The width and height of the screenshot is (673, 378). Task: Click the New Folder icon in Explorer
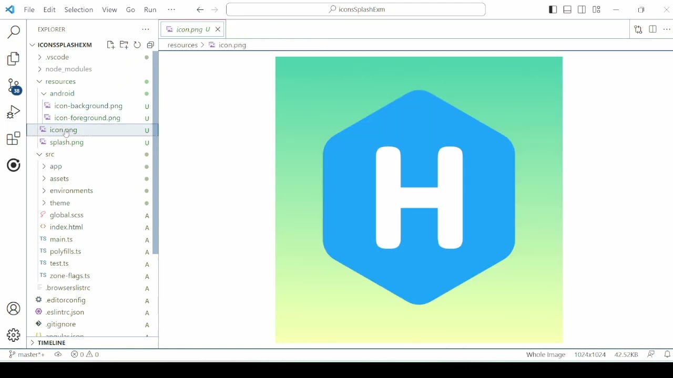(x=124, y=45)
